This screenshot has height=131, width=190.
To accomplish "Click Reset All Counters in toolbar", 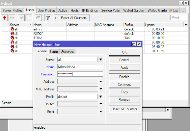I will click(x=72, y=18).
